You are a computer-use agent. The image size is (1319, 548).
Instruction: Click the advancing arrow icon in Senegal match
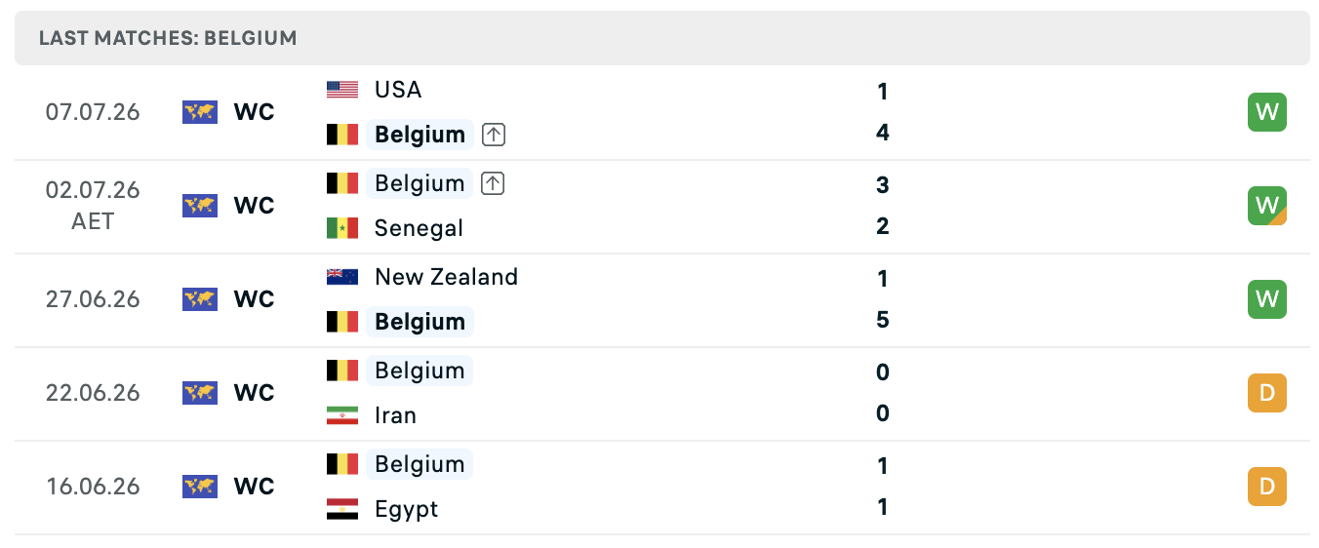[x=493, y=183]
